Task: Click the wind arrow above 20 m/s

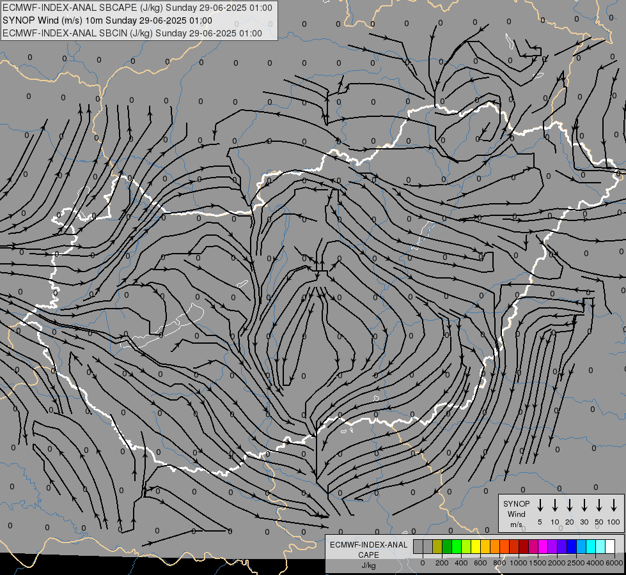Action: click(x=570, y=505)
